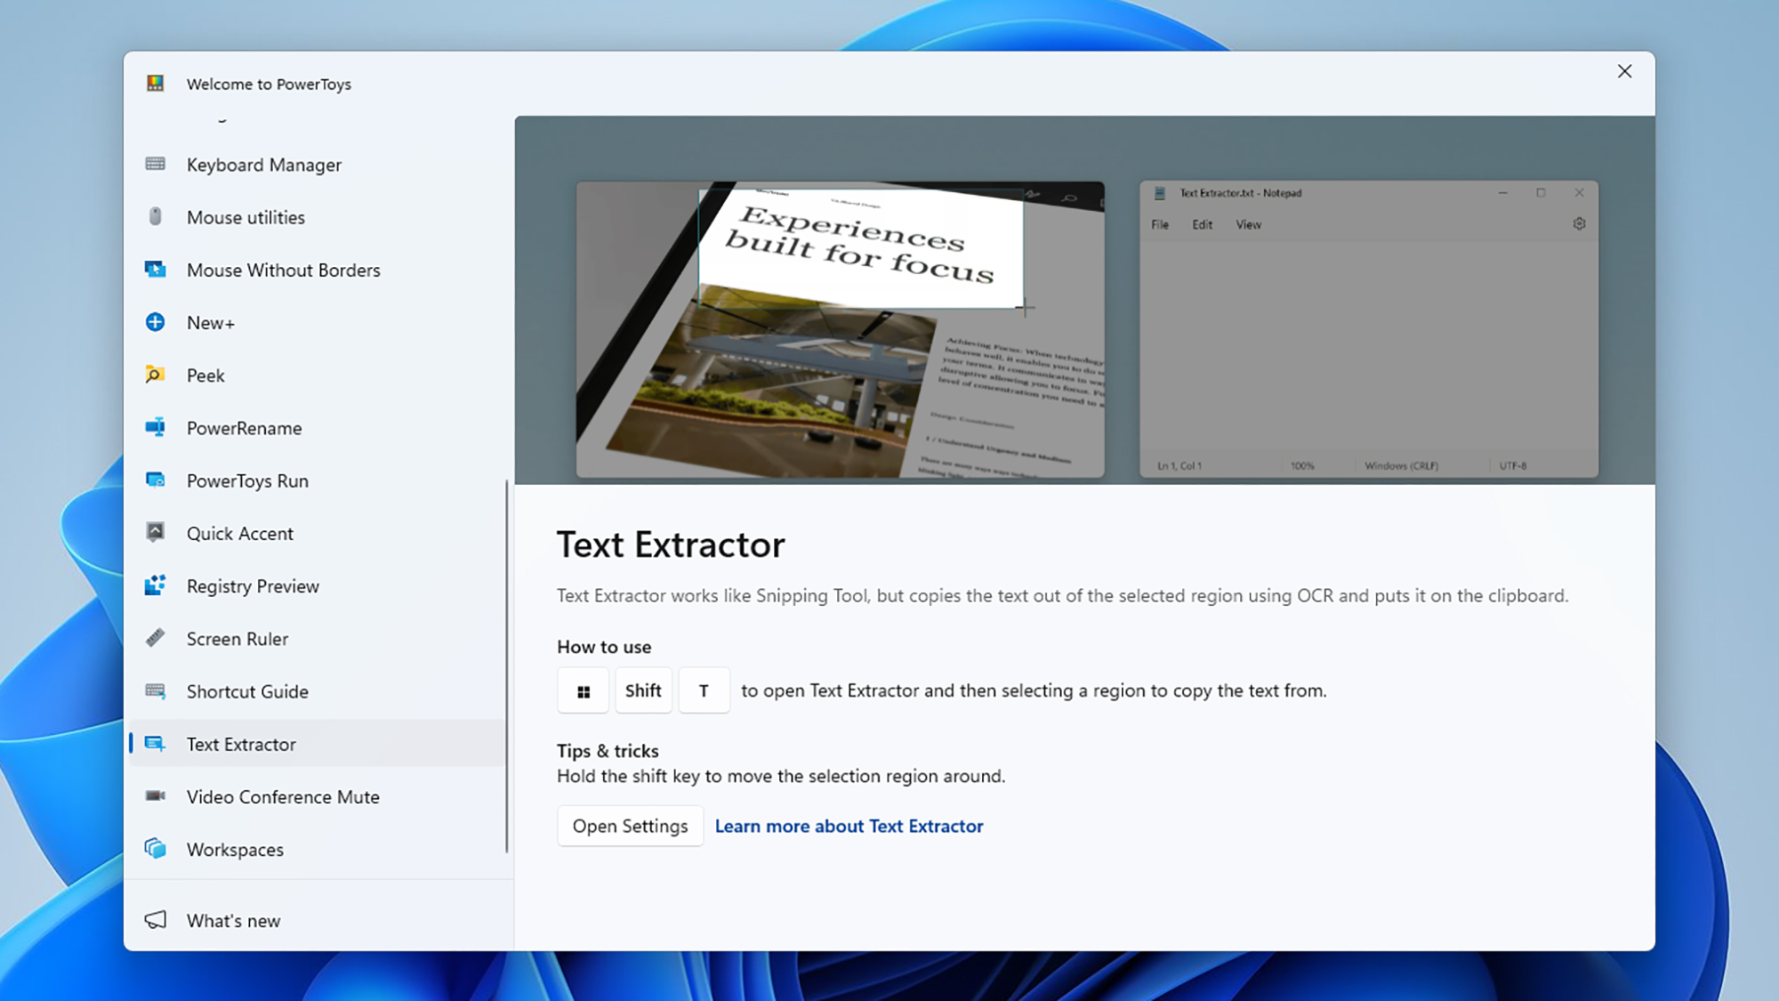The width and height of the screenshot is (1779, 1001).
Task: Select Quick Accent in sidebar
Action: (239, 533)
